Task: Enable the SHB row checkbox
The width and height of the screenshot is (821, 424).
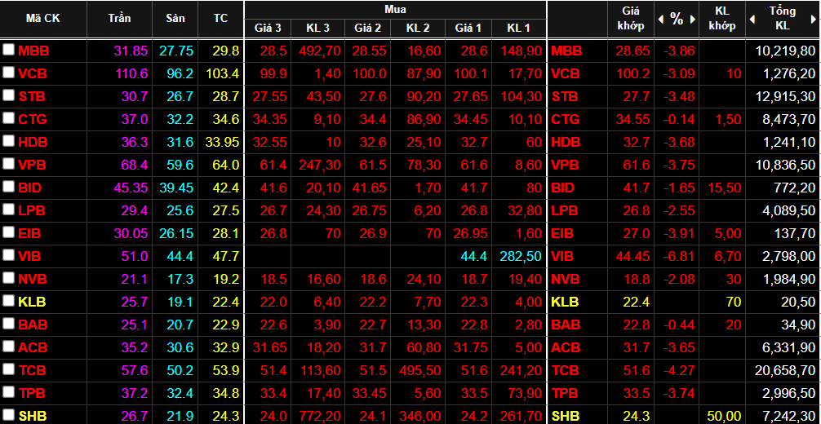Action: (8, 415)
